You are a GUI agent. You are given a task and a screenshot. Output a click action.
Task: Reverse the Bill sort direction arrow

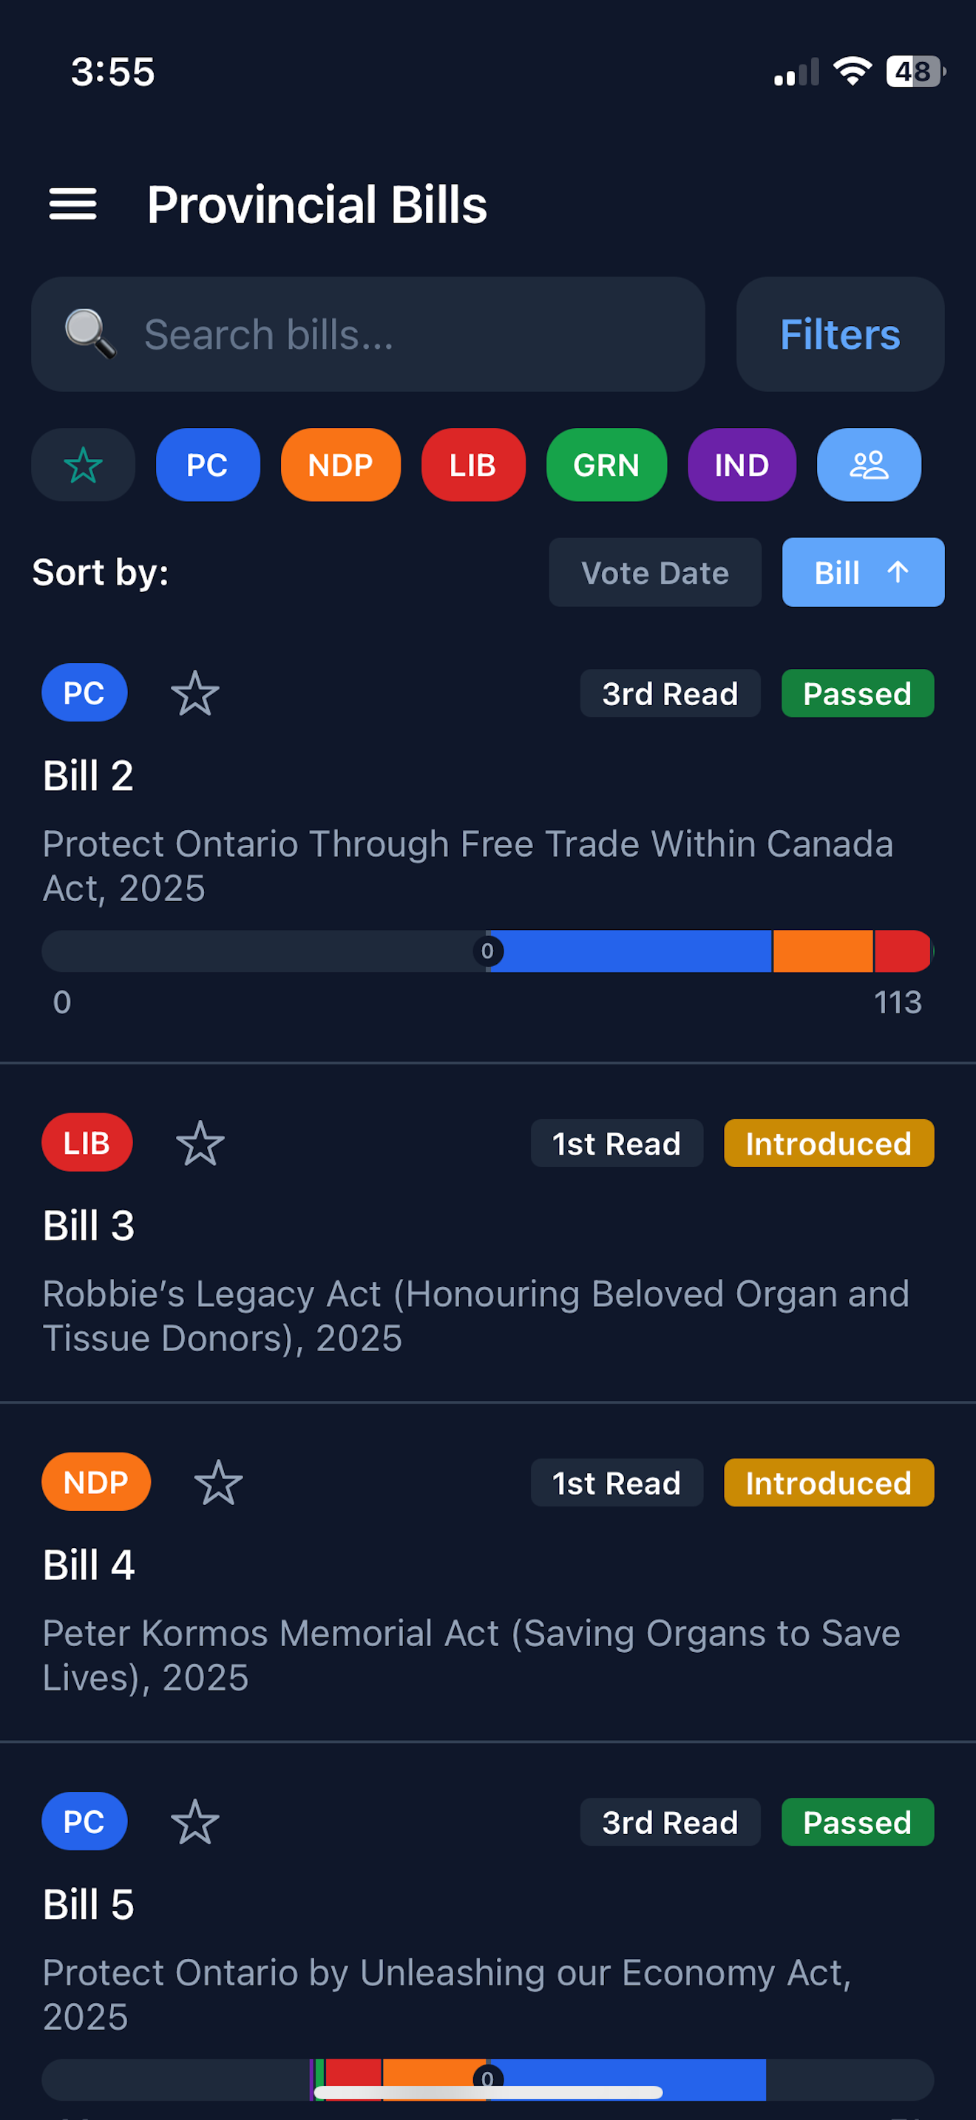[x=898, y=572]
